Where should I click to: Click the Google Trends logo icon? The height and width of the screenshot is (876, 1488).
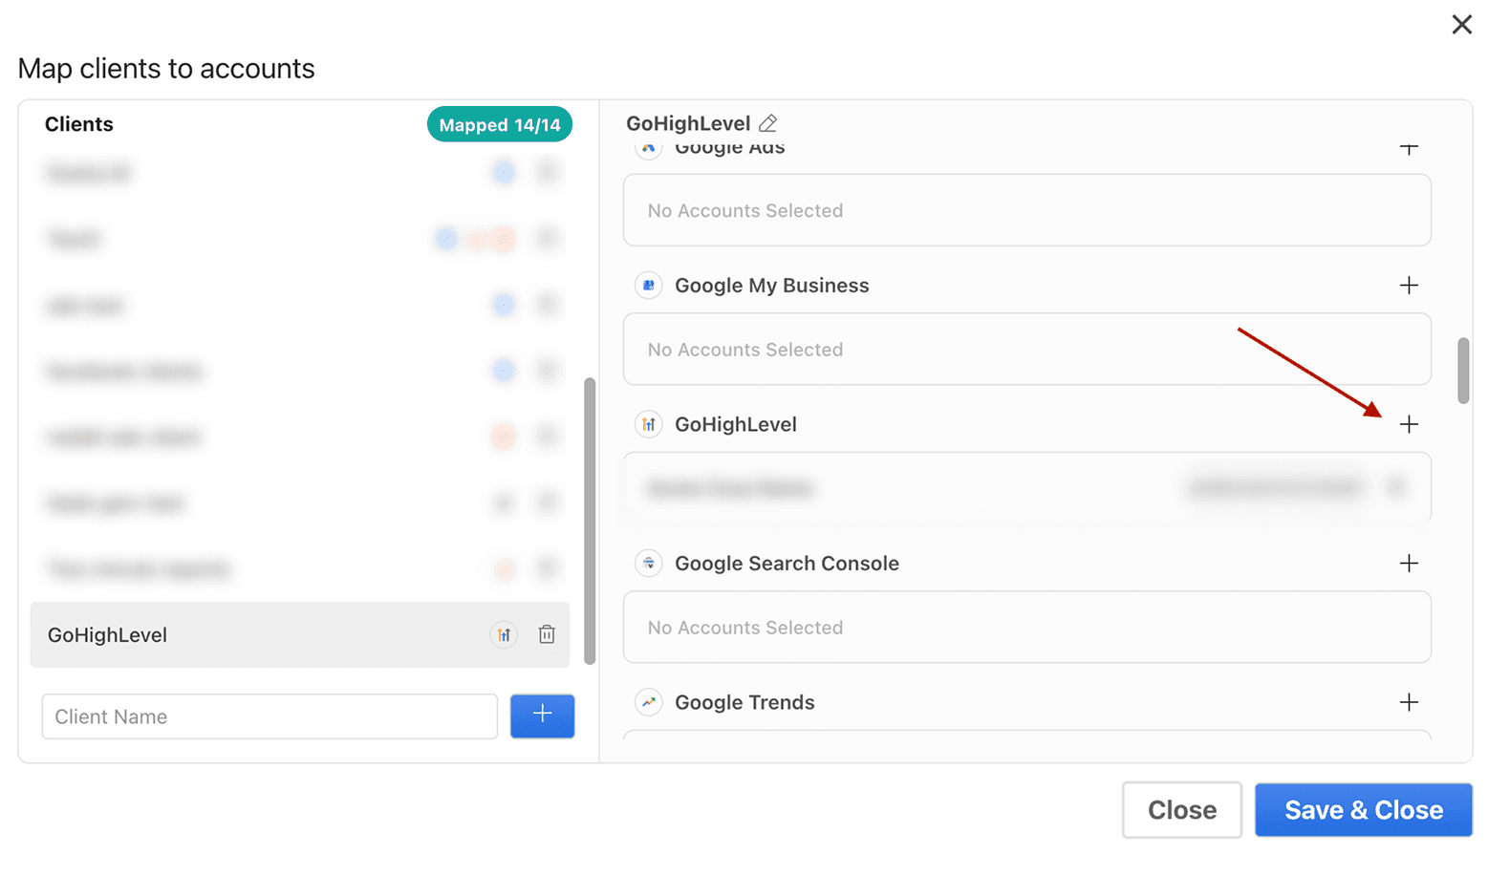point(649,702)
